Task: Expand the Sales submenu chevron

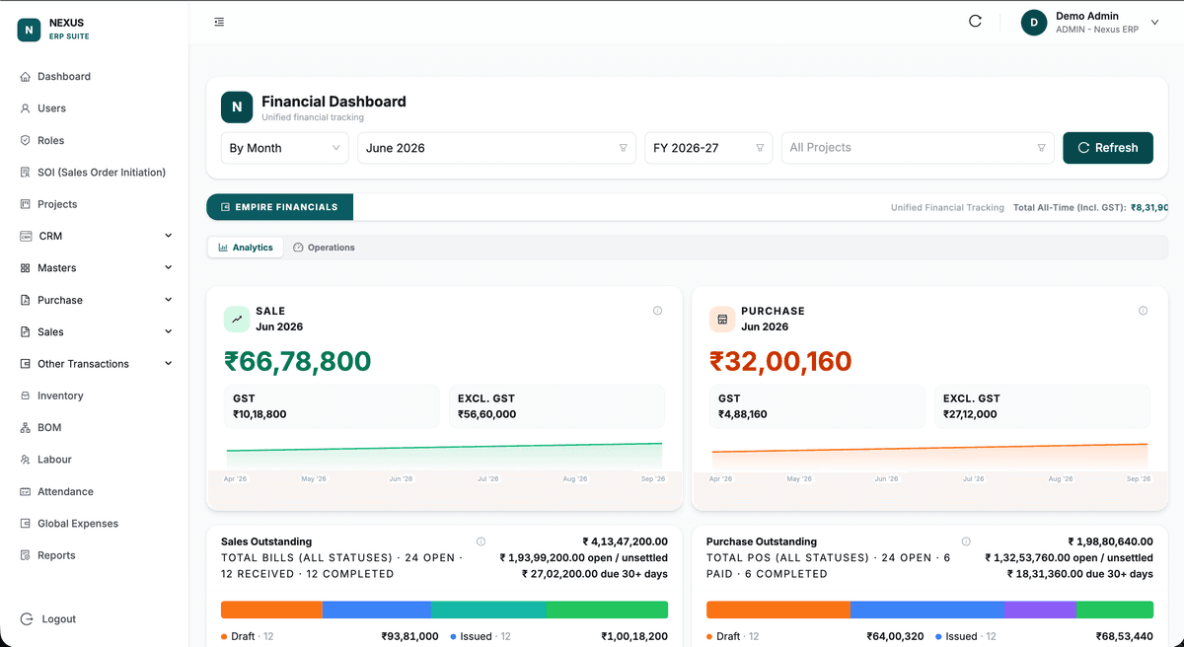Action: point(168,331)
